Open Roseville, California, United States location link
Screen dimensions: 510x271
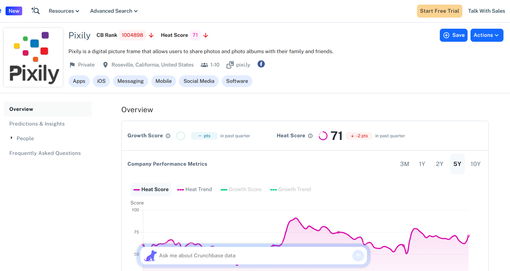coord(152,65)
